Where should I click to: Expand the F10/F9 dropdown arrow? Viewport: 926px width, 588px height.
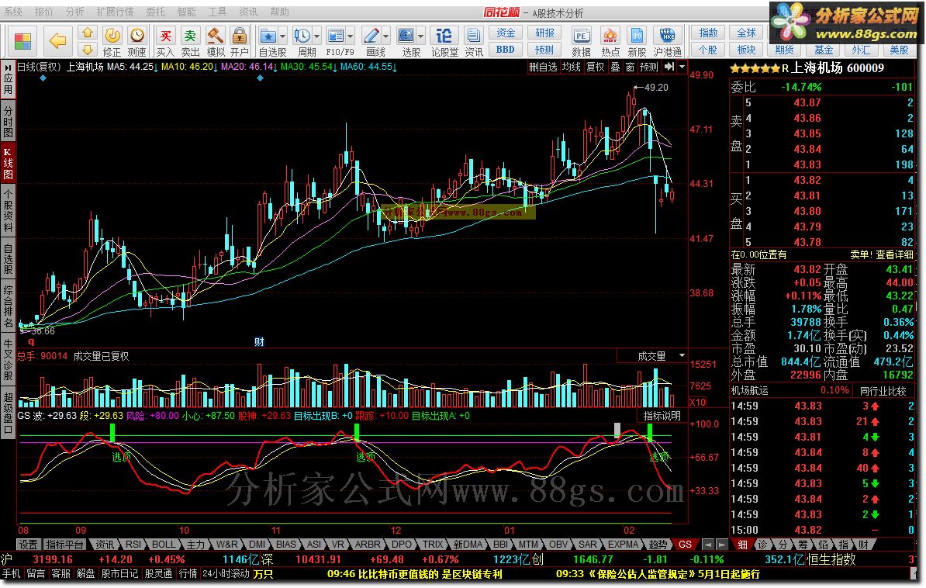click(351, 36)
